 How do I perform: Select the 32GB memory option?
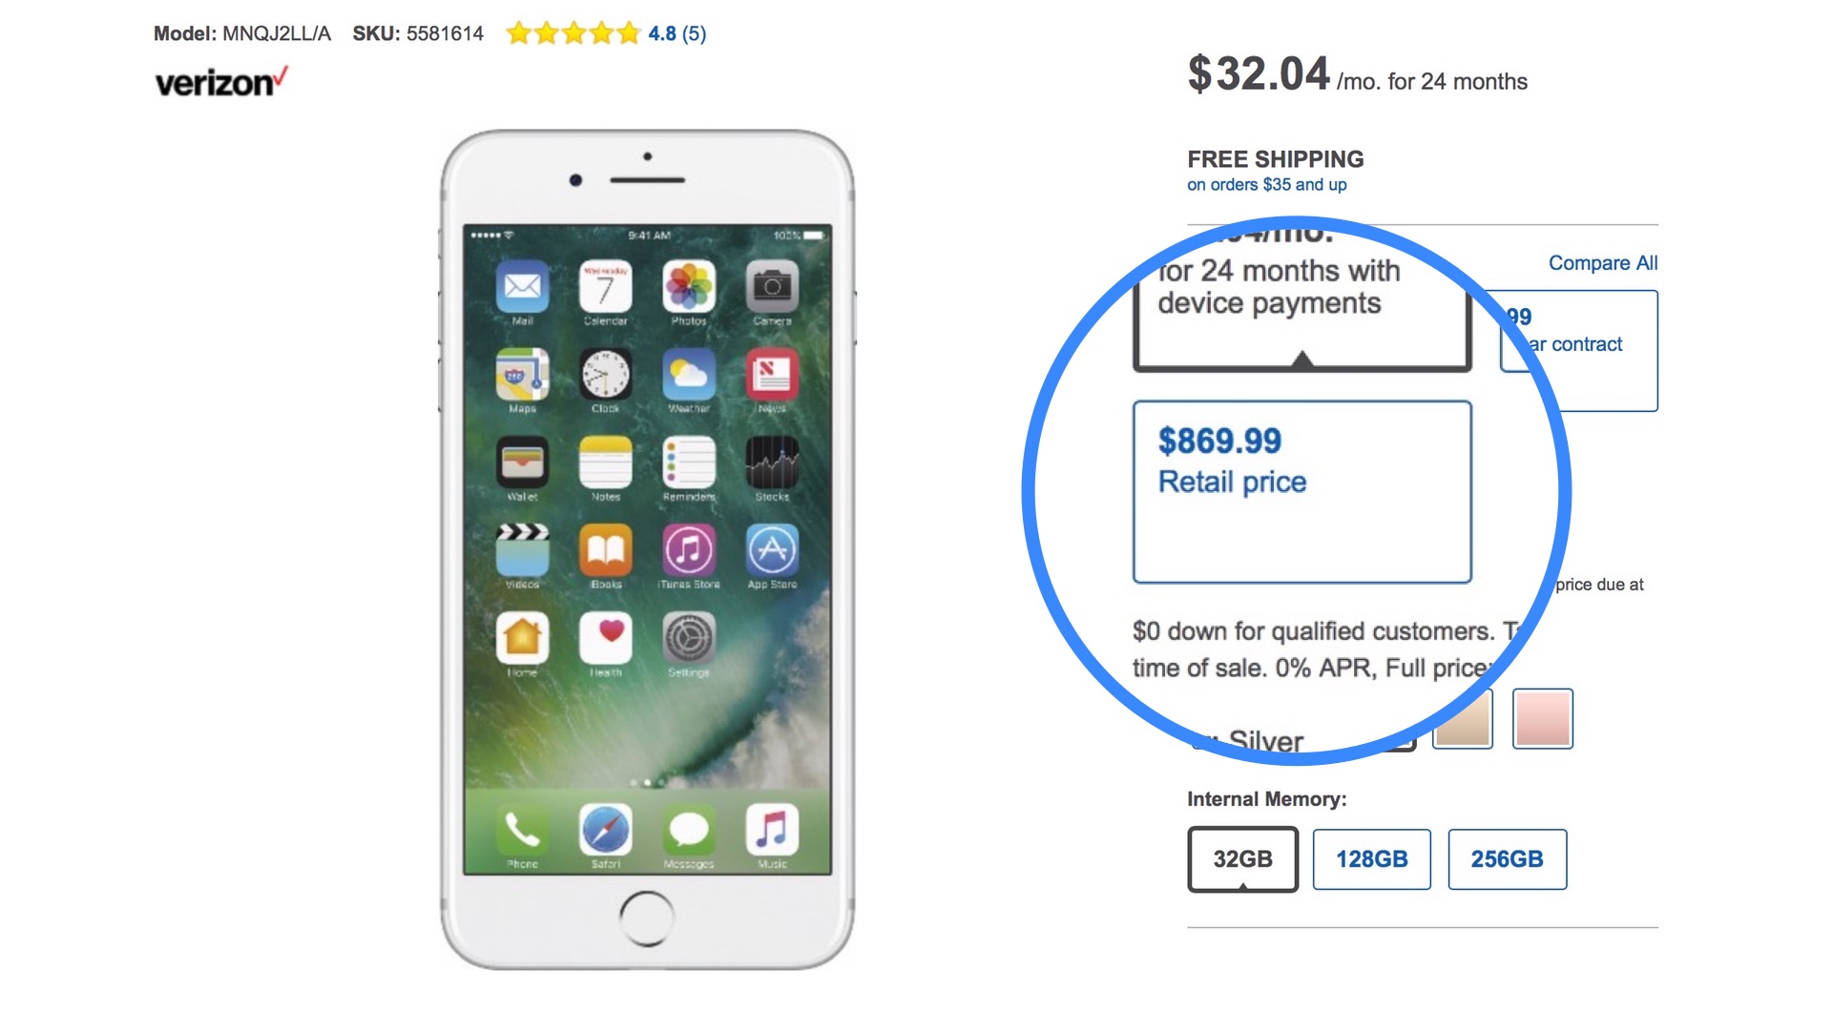(x=1242, y=859)
